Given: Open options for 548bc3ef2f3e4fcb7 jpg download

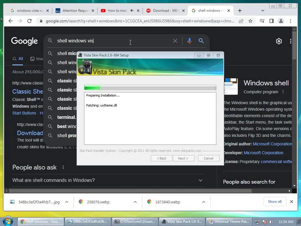Looking at the screenshot, I should click(x=67, y=202).
